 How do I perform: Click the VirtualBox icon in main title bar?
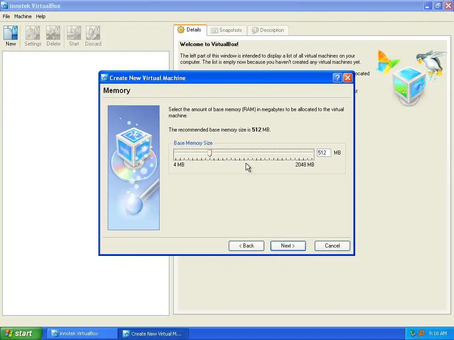click(4, 5)
